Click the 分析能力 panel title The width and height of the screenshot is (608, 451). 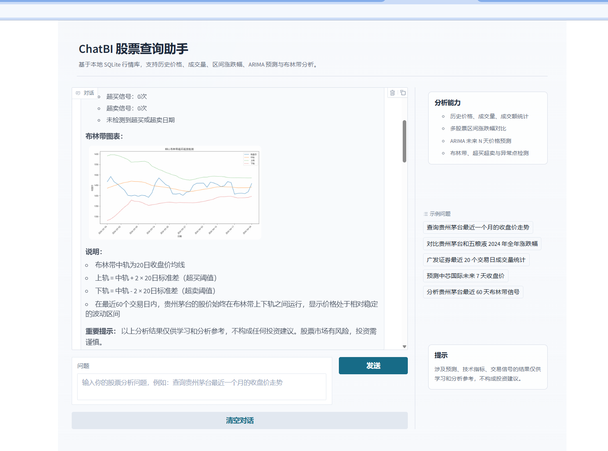point(447,103)
